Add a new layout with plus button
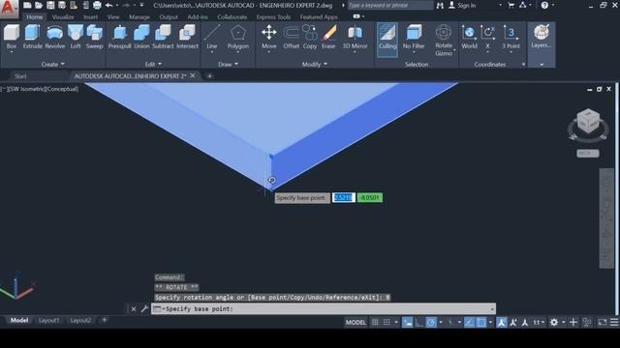This screenshot has height=348, width=620. pyautogui.click(x=105, y=320)
